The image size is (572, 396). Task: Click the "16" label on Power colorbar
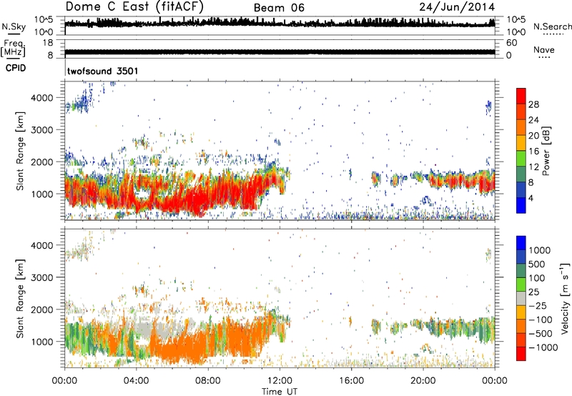(x=533, y=152)
